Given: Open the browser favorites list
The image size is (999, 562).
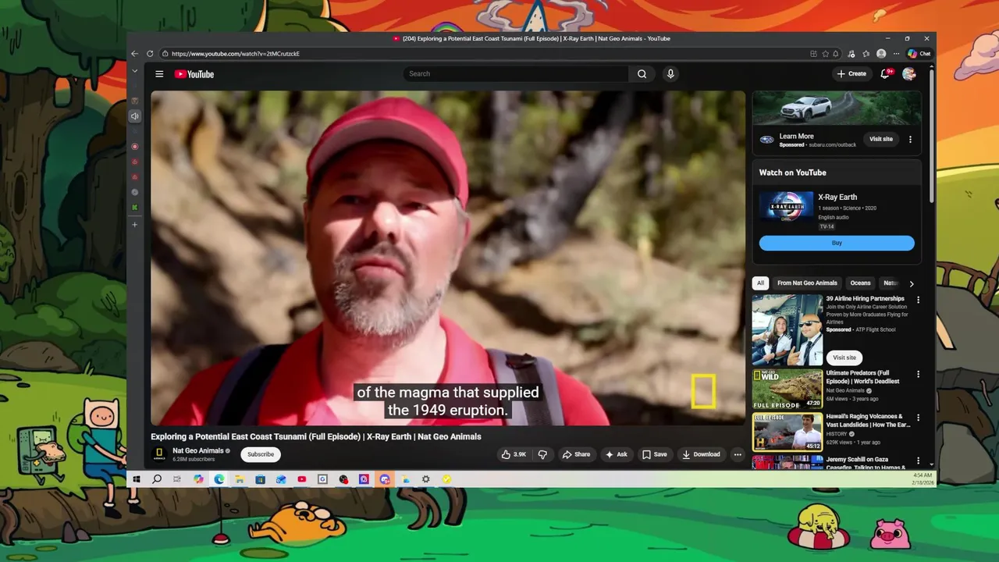Looking at the screenshot, I should pos(866,54).
